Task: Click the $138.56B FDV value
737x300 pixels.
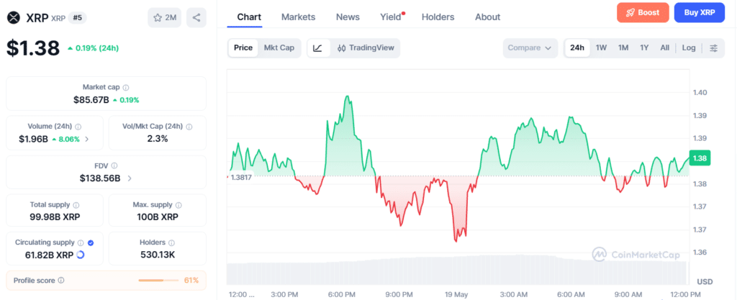Action: (99, 178)
